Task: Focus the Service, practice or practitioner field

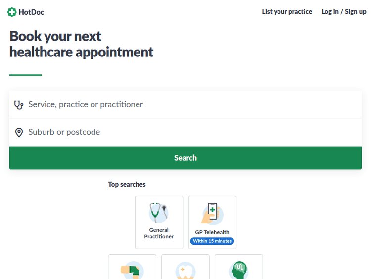Action: (193, 105)
